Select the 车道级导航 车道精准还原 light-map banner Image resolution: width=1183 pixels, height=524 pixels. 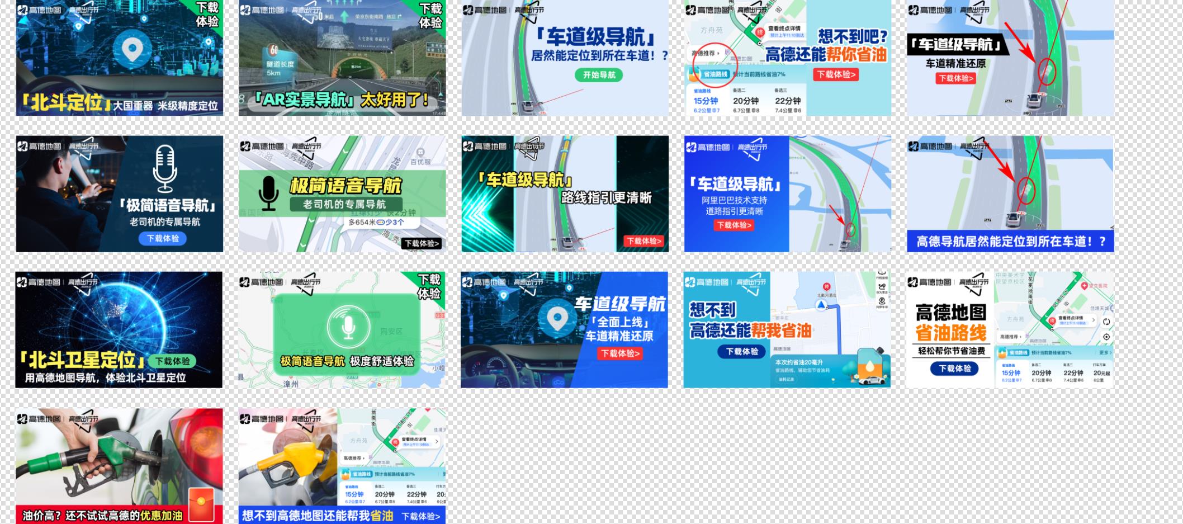tap(1010, 58)
